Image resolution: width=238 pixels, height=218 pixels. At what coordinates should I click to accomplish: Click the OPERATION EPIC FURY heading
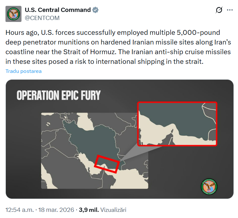59,95
